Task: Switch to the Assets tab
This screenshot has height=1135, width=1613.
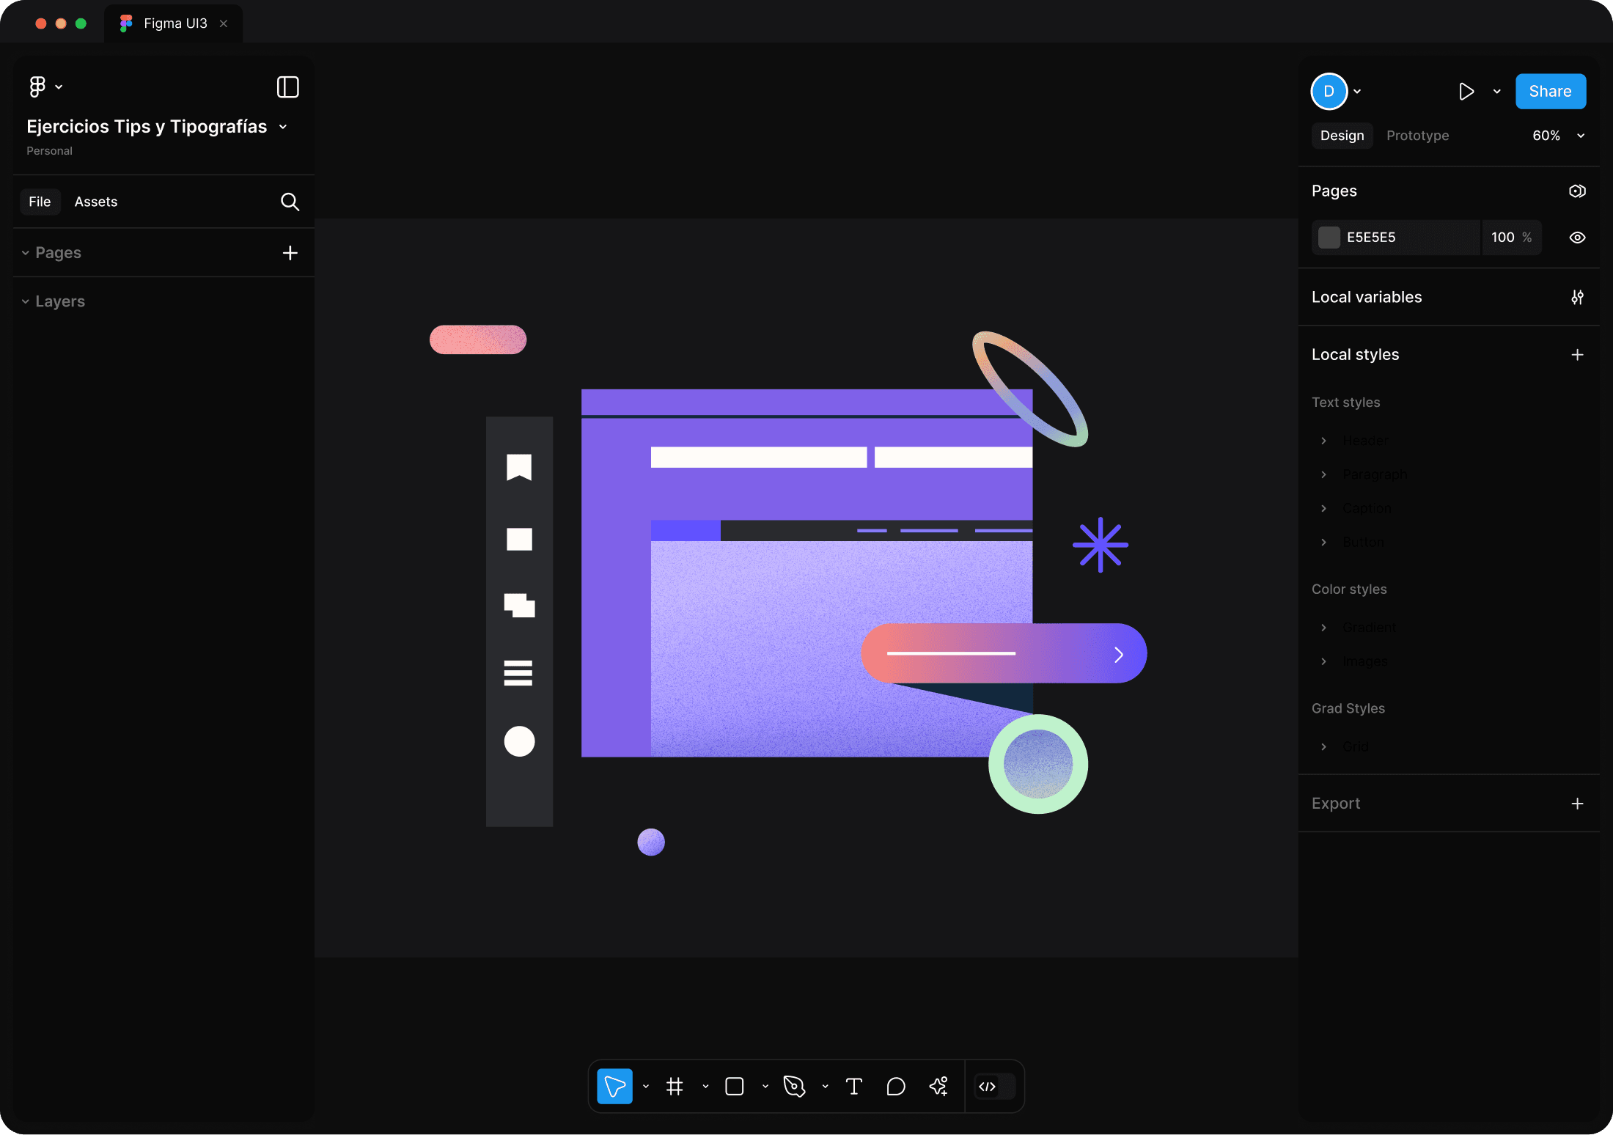Action: pyautogui.click(x=95, y=202)
